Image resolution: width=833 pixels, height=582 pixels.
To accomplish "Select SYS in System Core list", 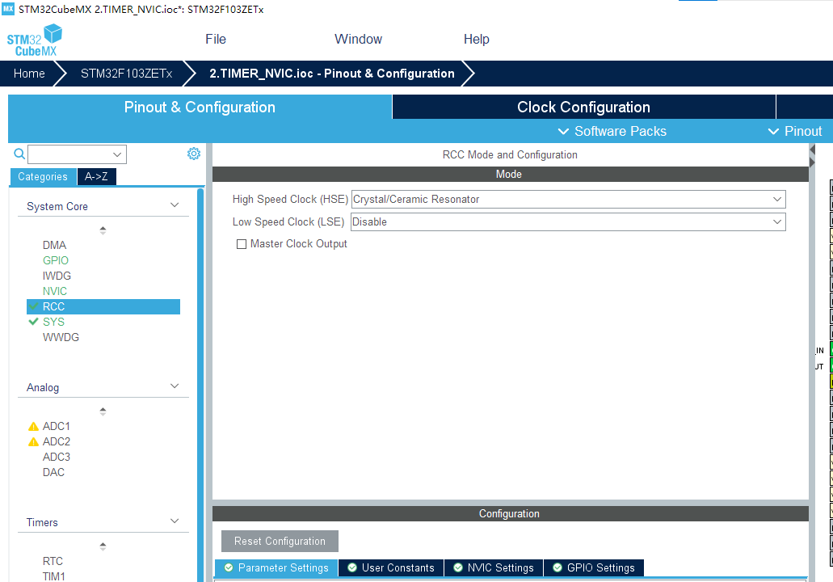I will point(53,322).
